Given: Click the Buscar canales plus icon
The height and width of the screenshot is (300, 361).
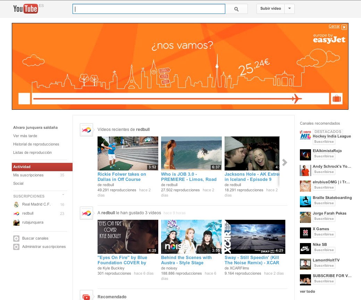Looking at the screenshot, I should 16,239.
